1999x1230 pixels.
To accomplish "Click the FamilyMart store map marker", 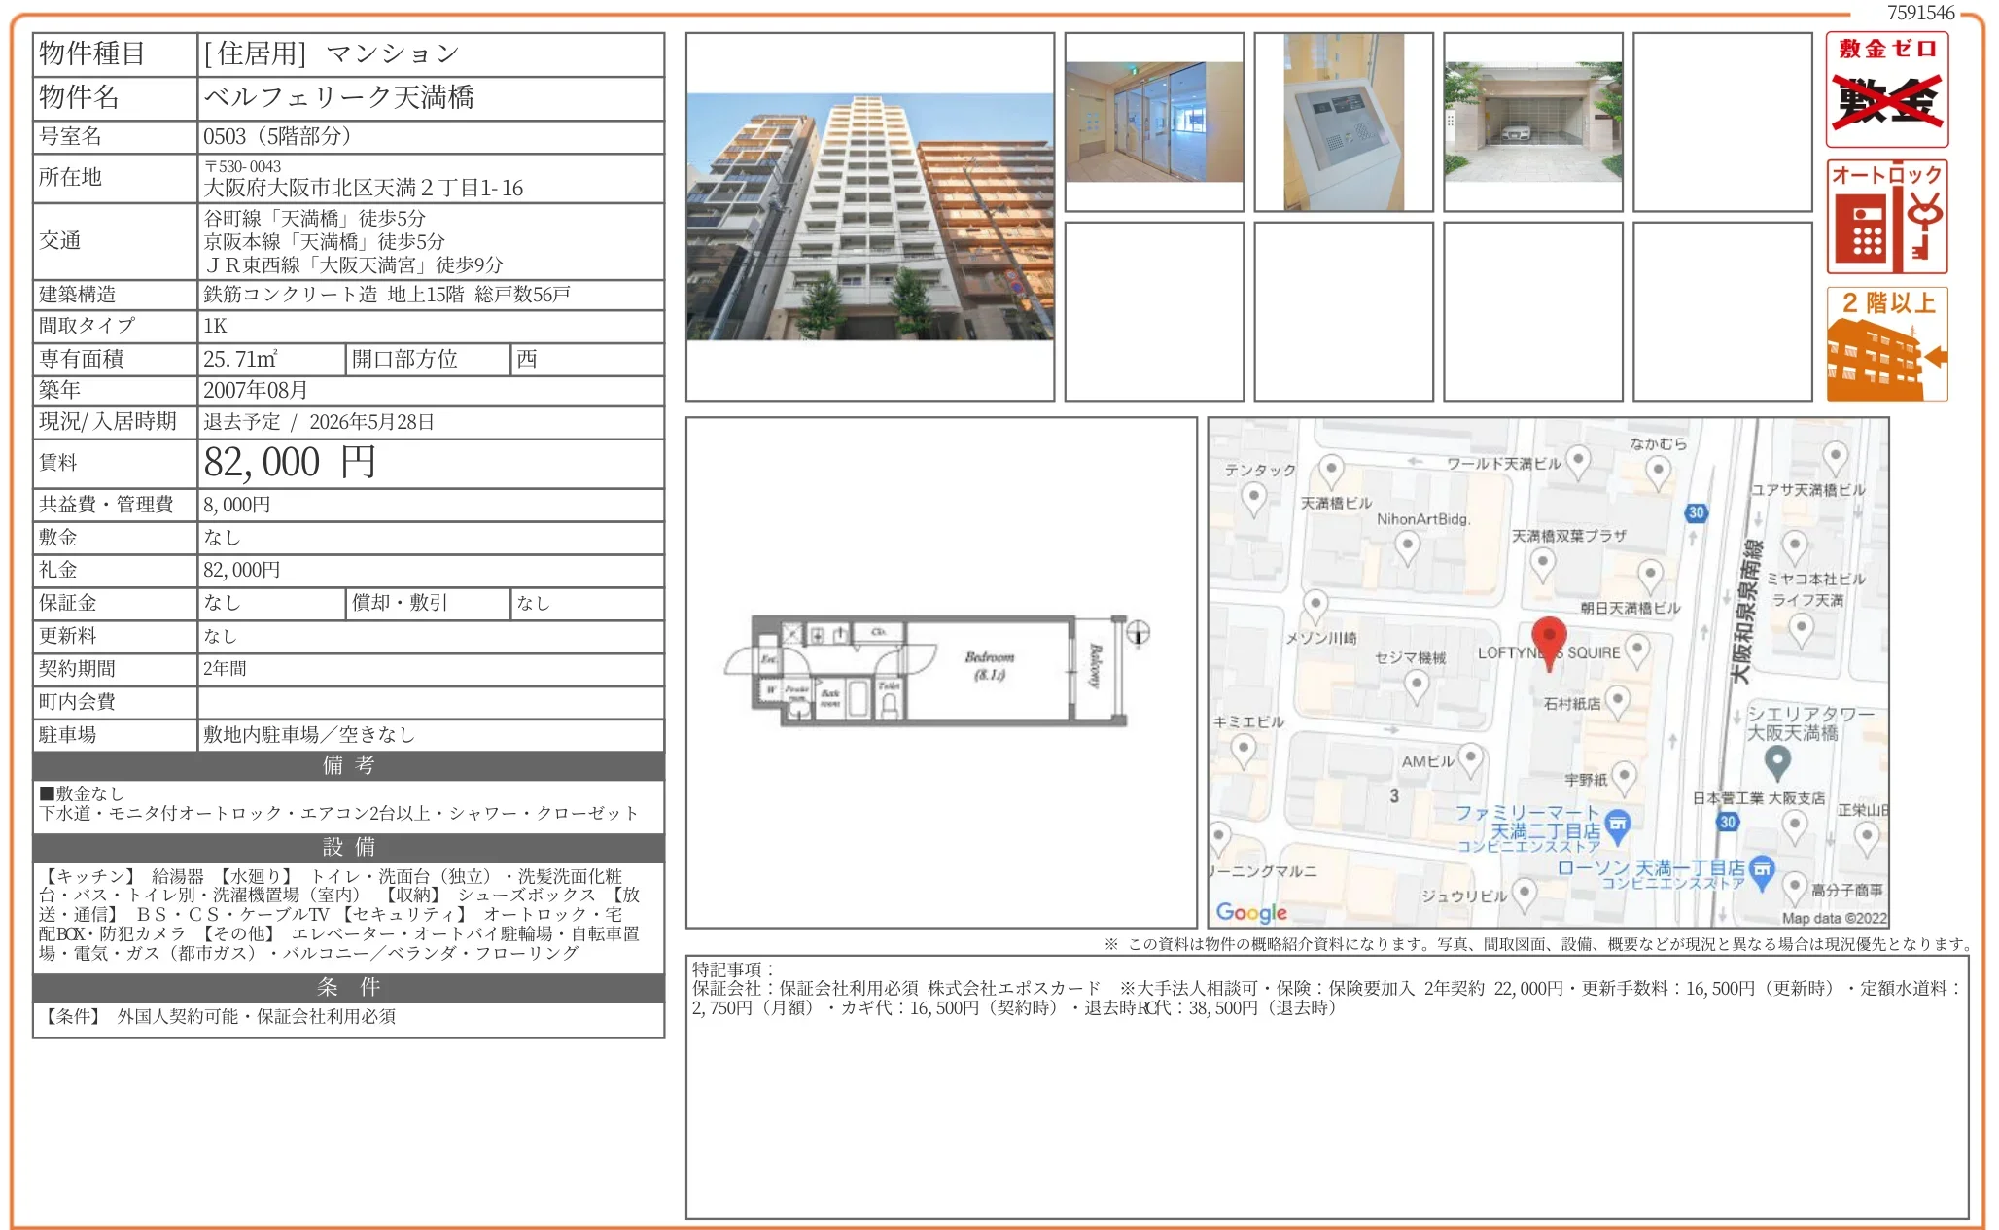I will pos(1617,825).
